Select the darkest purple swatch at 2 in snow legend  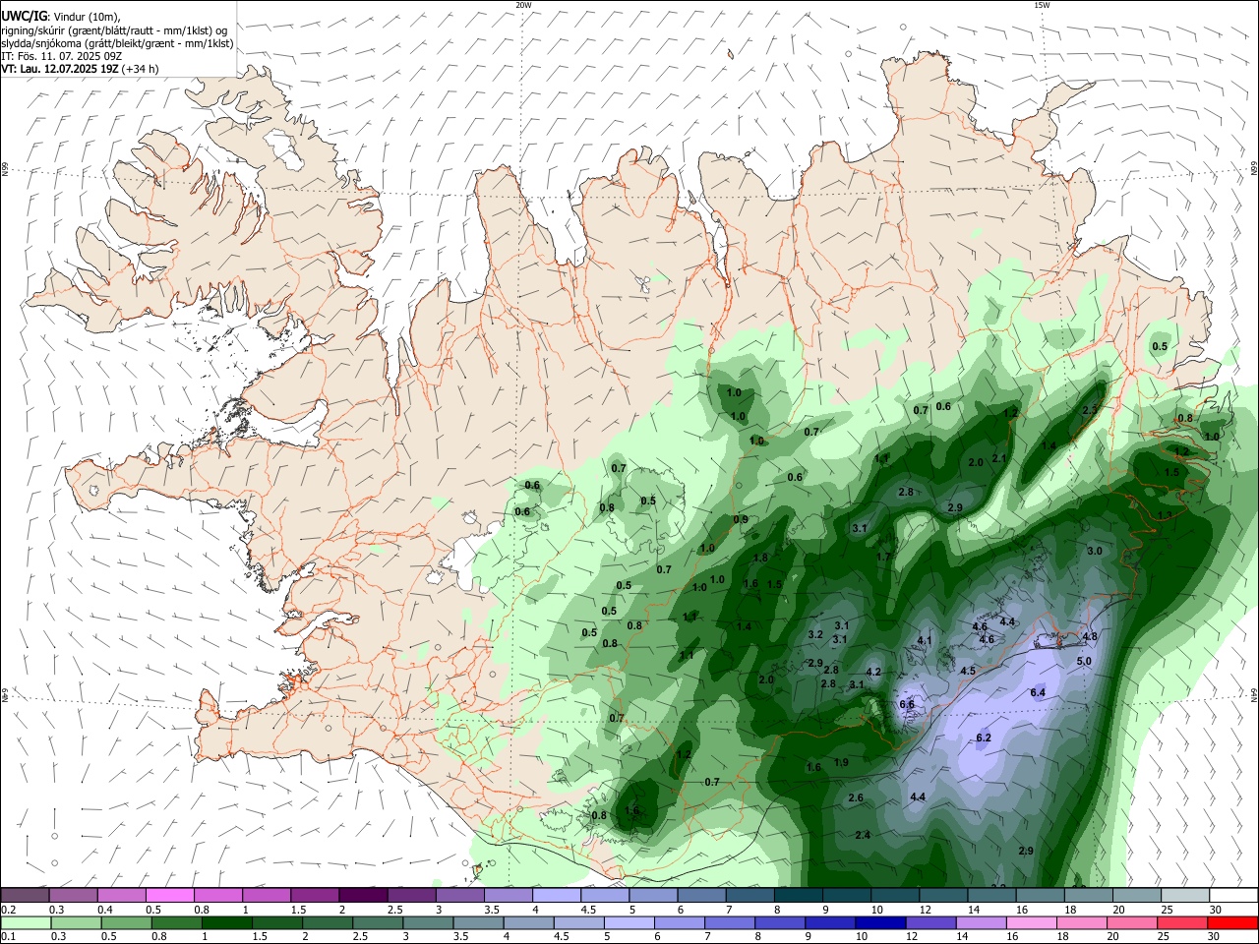363,896
